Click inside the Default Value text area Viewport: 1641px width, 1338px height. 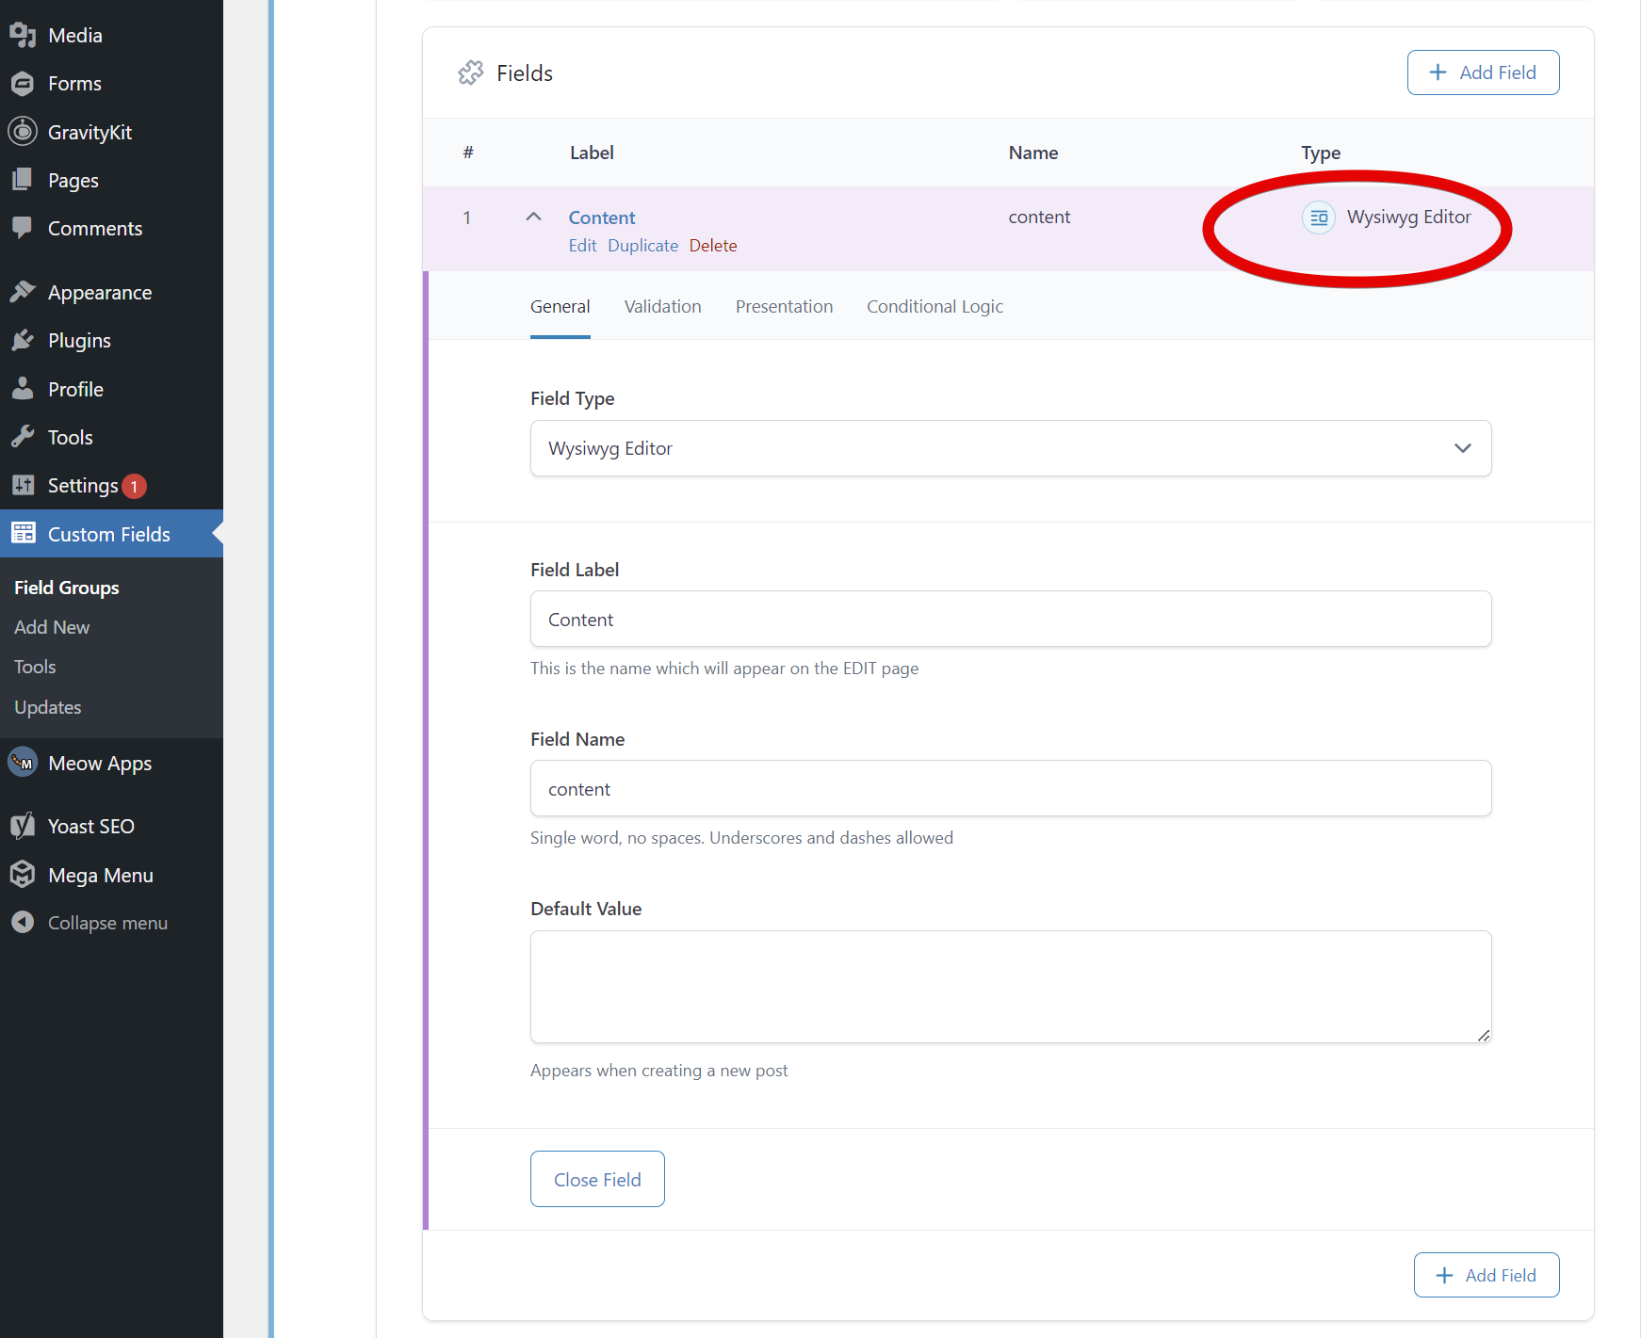(1010, 987)
